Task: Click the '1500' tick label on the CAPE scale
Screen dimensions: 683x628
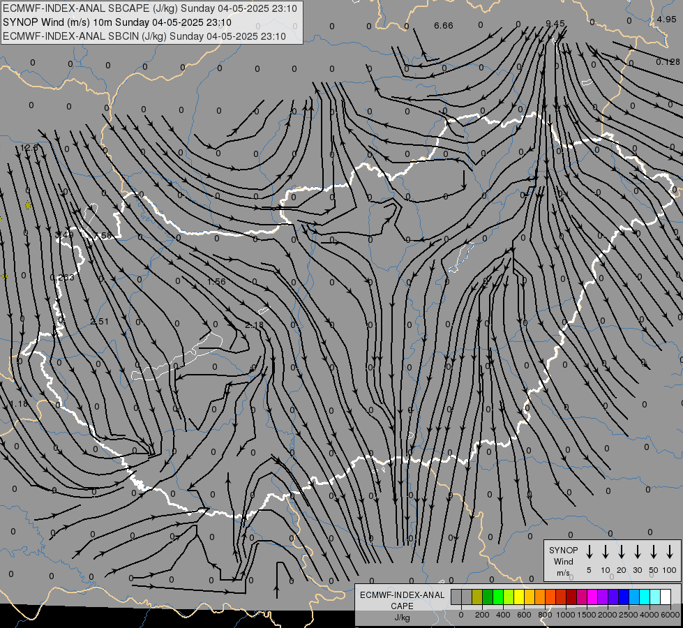Action: [x=587, y=615]
